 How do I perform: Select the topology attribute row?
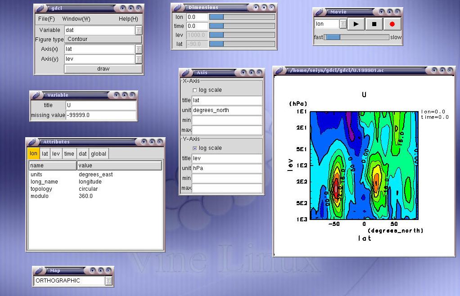coord(95,189)
